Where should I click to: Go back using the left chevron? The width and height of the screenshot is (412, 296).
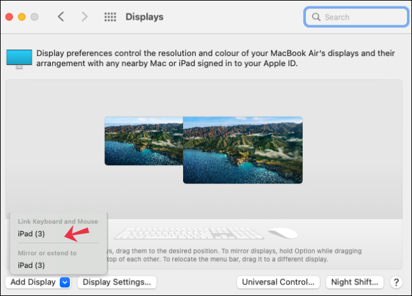61,17
